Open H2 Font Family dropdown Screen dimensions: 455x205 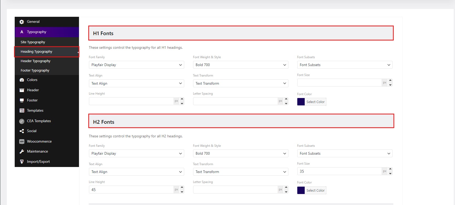click(136, 153)
